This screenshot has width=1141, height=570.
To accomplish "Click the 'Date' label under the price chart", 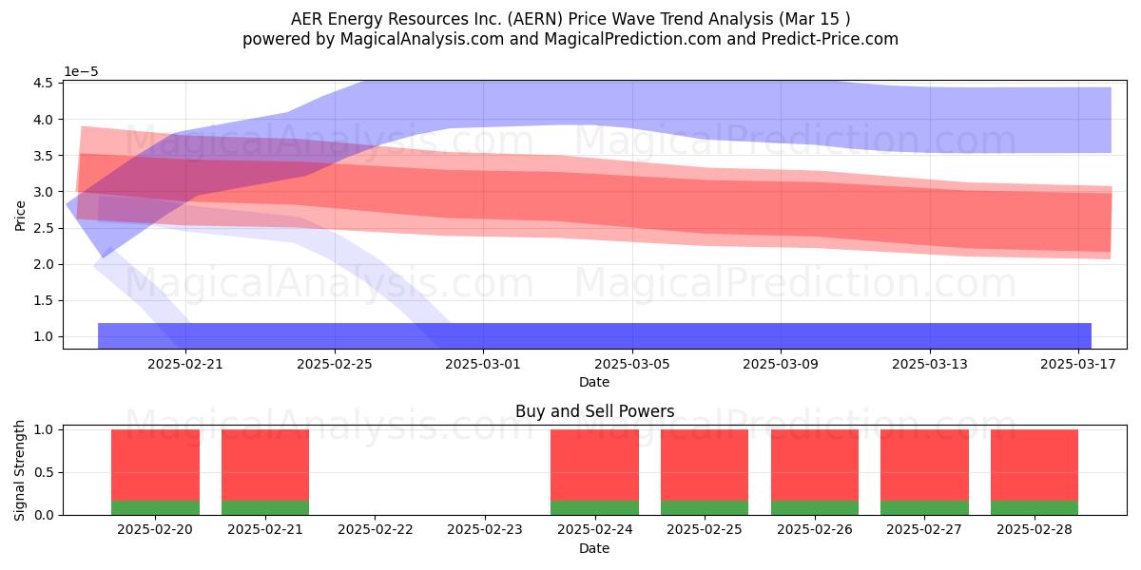I will pos(594,382).
